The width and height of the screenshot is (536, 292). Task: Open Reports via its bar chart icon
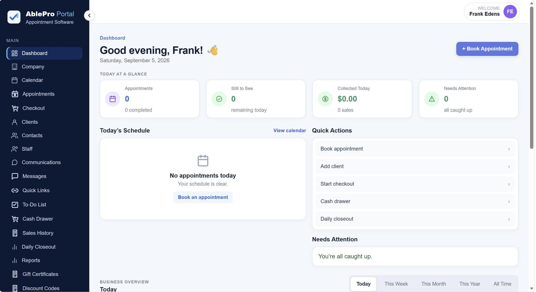pyautogui.click(x=14, y=260)
